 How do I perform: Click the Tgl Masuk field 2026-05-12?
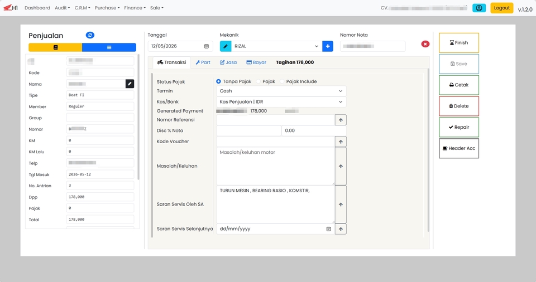pos(100,174)
